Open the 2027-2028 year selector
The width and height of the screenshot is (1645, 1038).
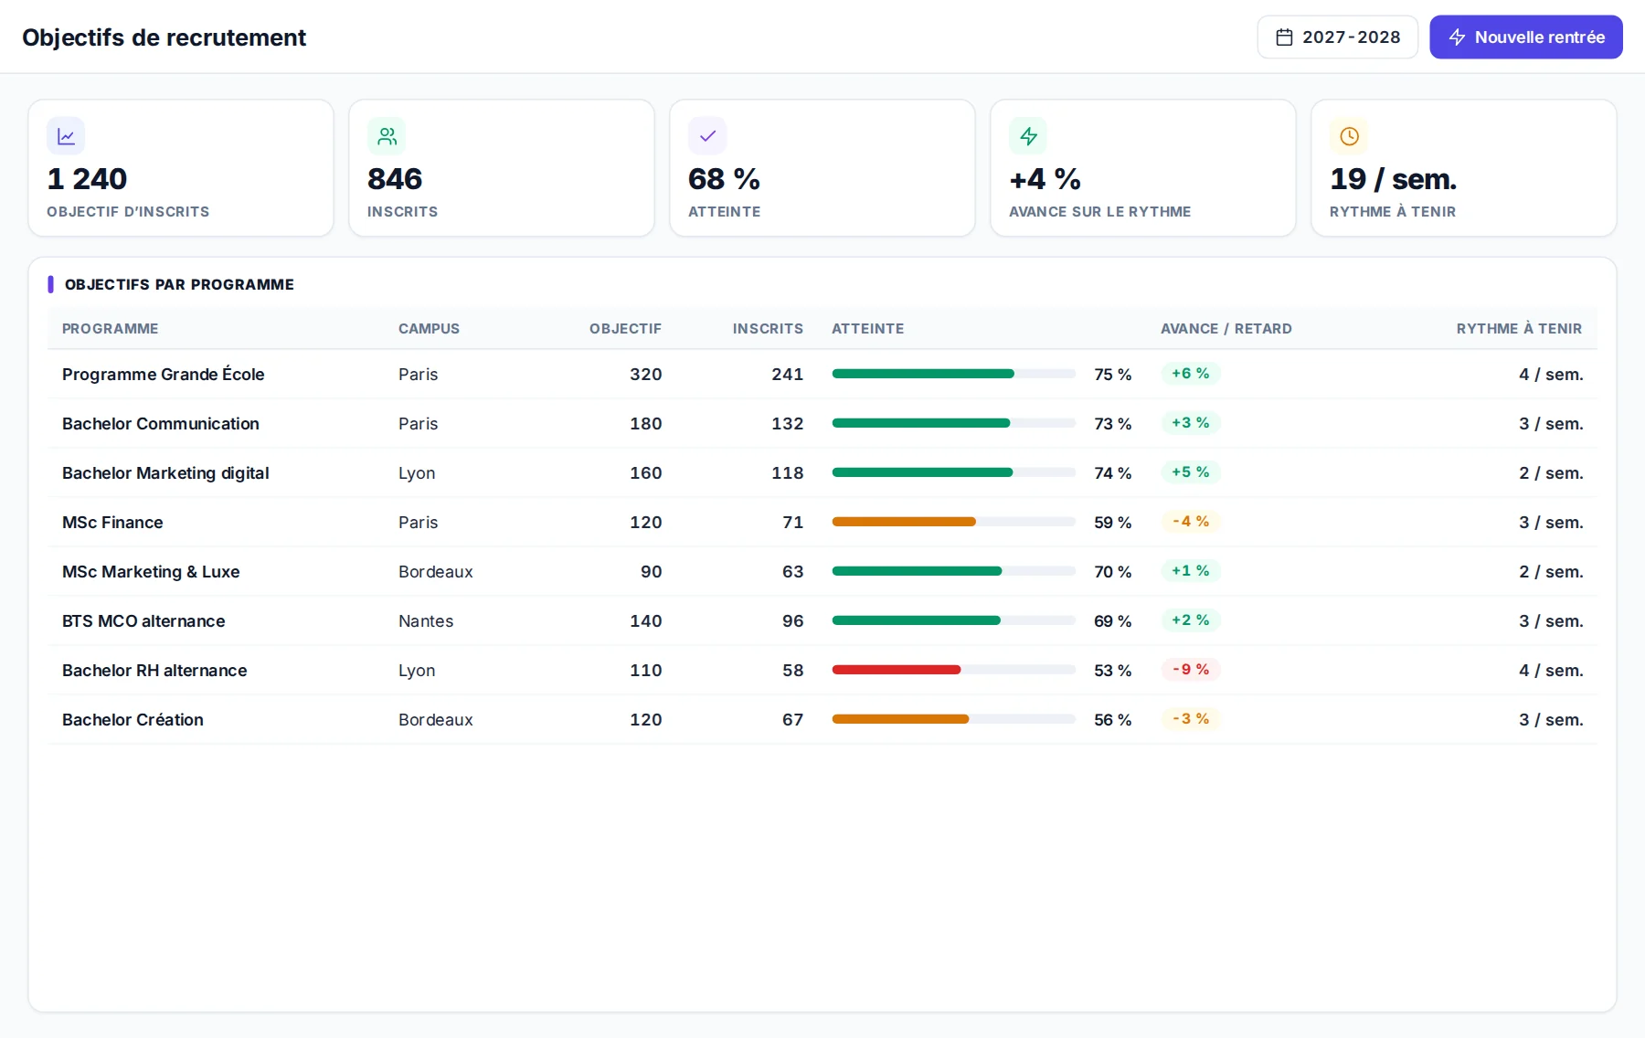tap(1337, 37)
